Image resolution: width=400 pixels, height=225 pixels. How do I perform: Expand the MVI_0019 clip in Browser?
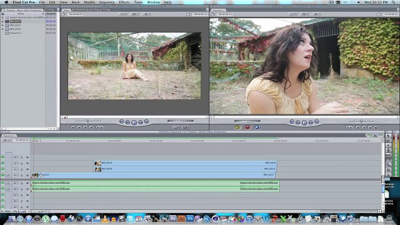(x=2, y=29)
